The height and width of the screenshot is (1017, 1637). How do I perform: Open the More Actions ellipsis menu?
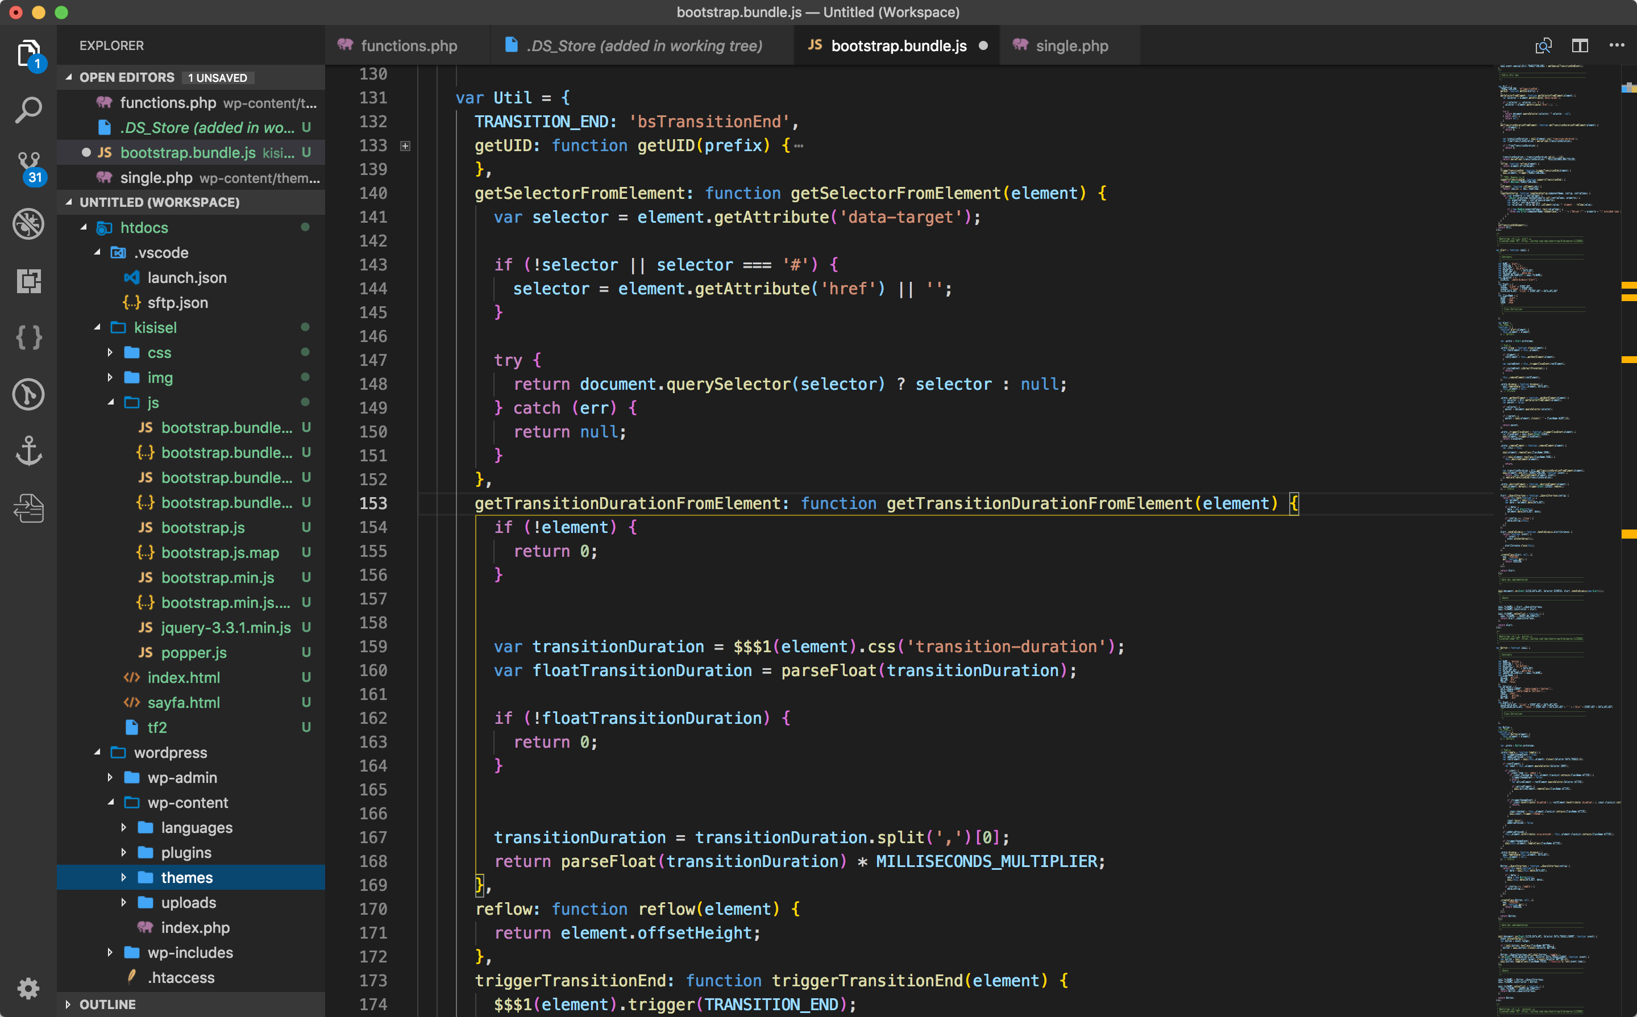tap(1616, 46)
